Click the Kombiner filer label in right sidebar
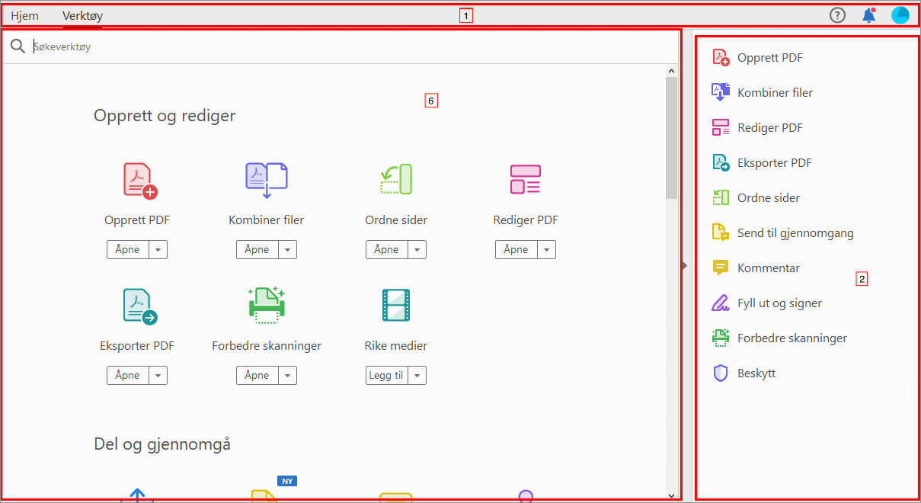Viewport: 921px width, 503px height. coord(775,93)
